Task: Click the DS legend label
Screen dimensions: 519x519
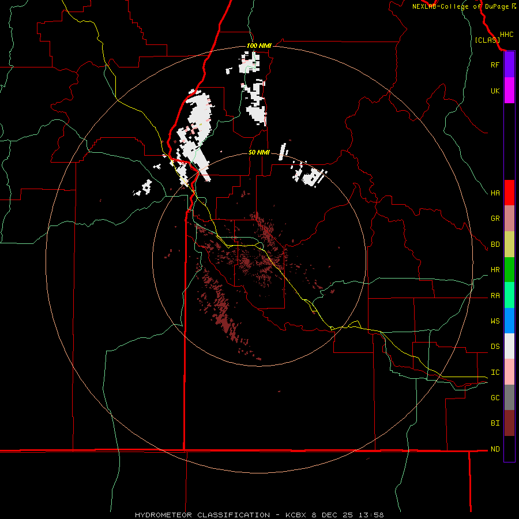Action: [495, 347]
